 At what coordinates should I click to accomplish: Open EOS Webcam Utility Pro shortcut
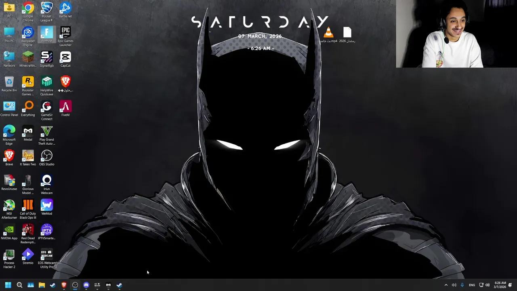tap(46, 259)
